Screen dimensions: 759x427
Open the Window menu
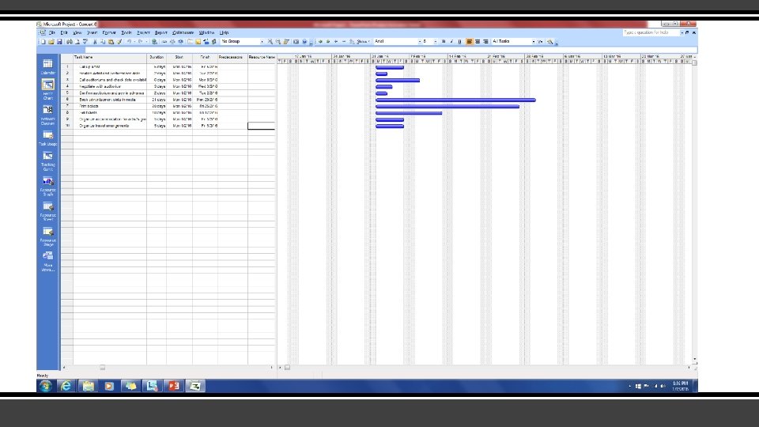coord(206,32)
